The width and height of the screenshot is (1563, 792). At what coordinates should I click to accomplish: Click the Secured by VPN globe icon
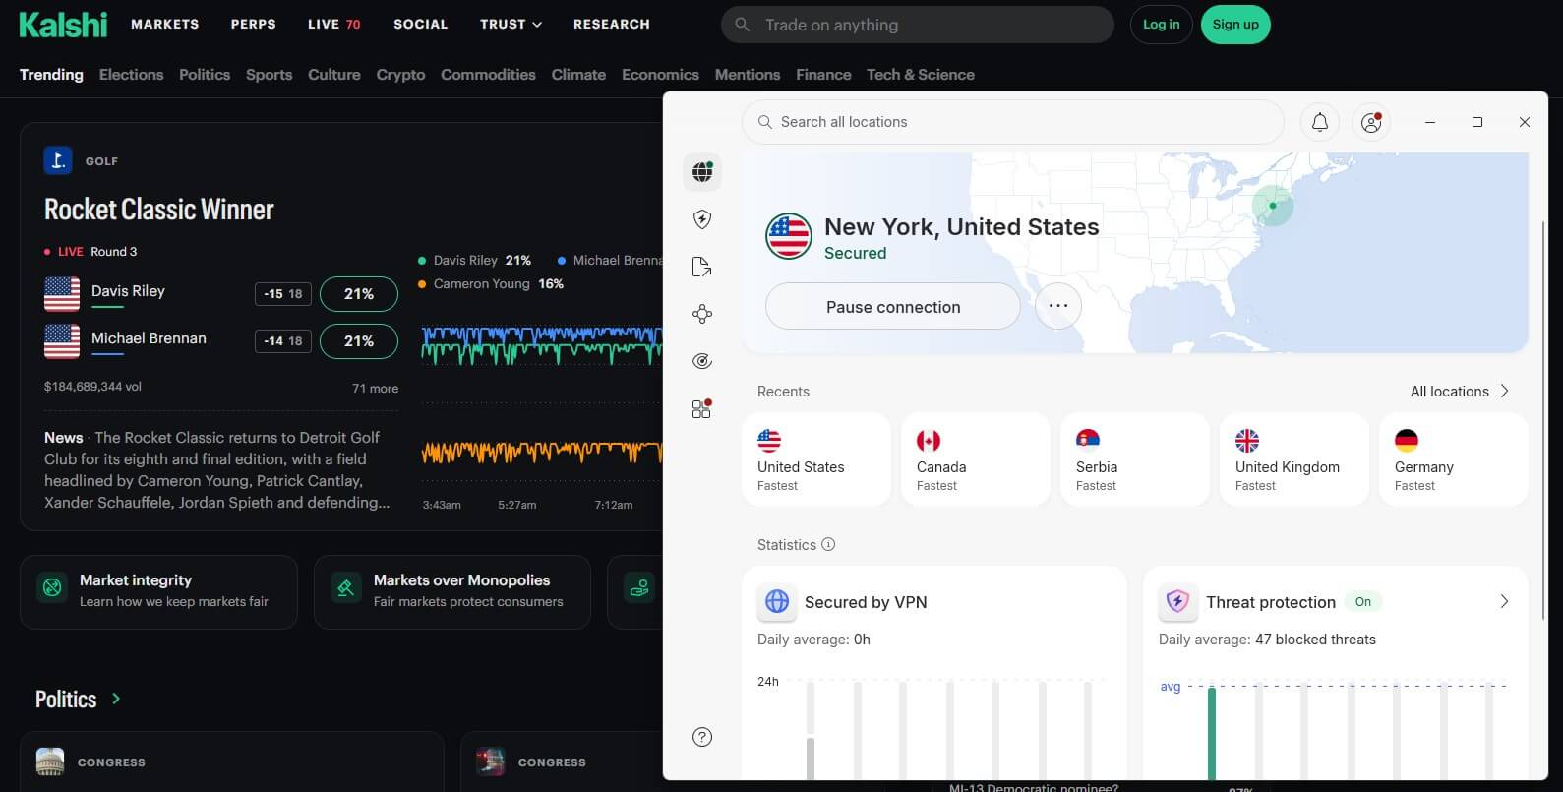pyautogui.click(x=777, y=601)
